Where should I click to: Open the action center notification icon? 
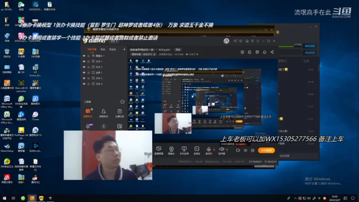tap(353, 198)
